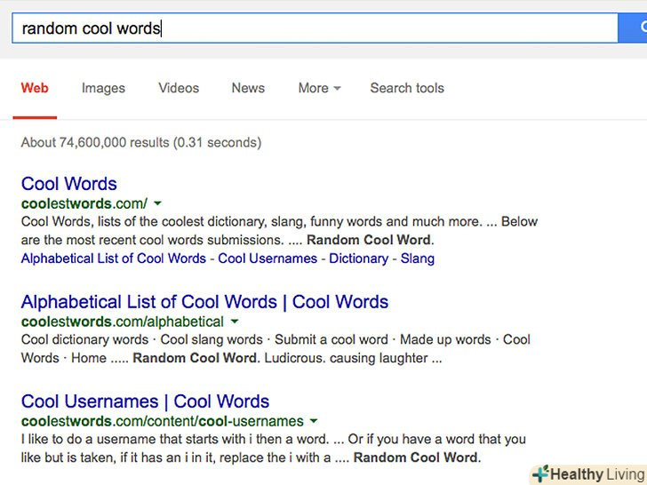Follow the Dictionary sitelink
The width and height of the screenshot is (647, 485).
(359, 258)
